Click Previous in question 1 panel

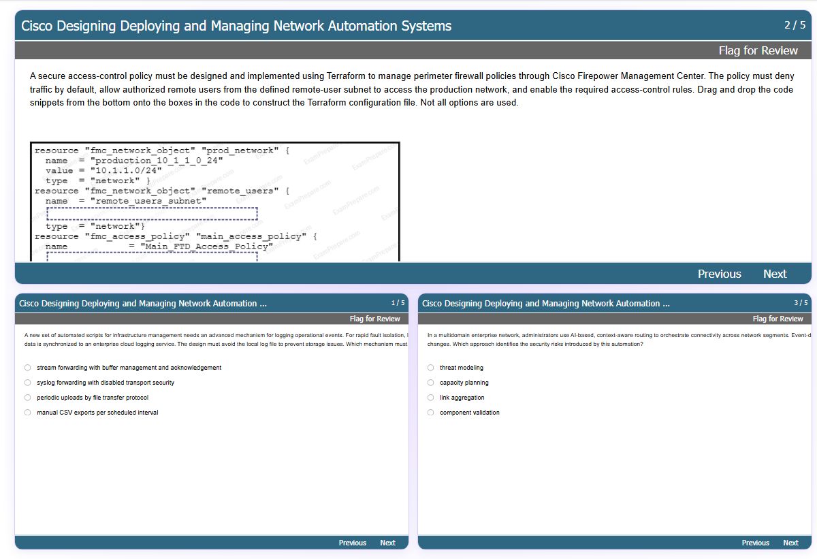(x=353, y=543)
